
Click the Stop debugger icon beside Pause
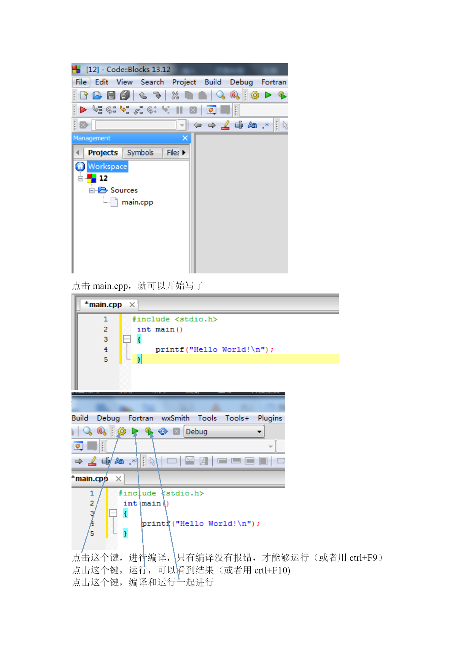point(193,110)
